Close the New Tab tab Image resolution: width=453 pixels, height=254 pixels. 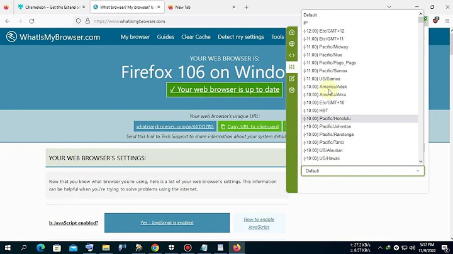tap(233, 7)
